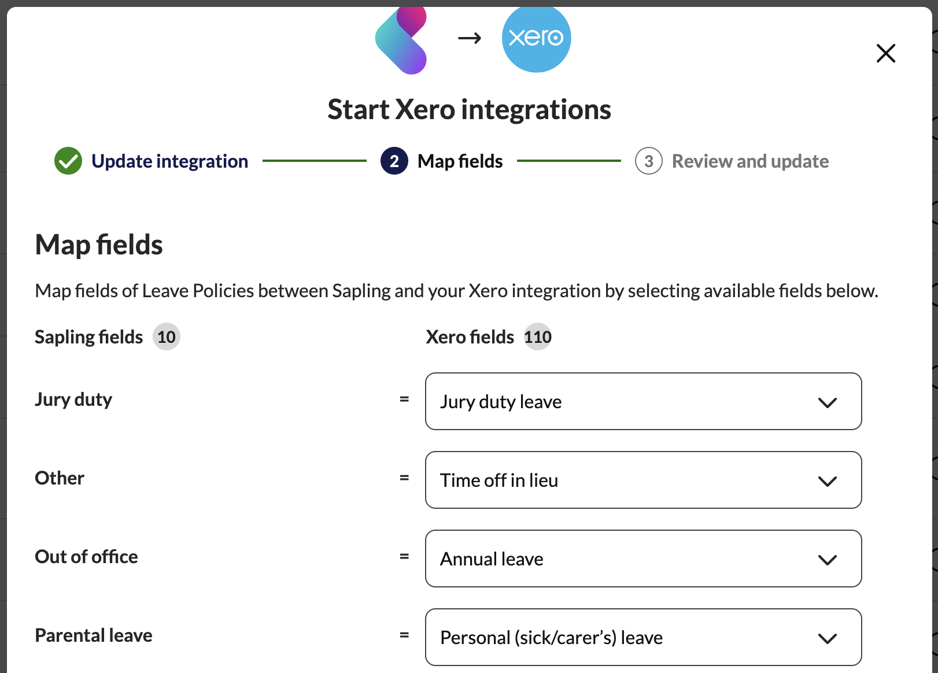Image resolution: width=938 pixels, height=673 pixels.
Task: Click the arrow between Sapling and Xero logos
Action: (470, 38)
